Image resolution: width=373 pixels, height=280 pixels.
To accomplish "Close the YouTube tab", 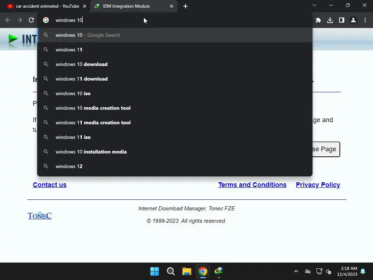I will [x=85, y=6].
